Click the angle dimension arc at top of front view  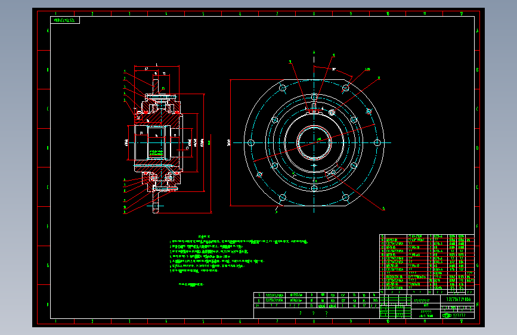coord(333,70)
